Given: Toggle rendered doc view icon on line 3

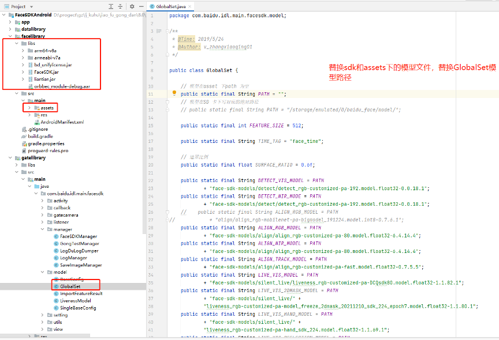Looking at the screenshot, I should point(159,31).
